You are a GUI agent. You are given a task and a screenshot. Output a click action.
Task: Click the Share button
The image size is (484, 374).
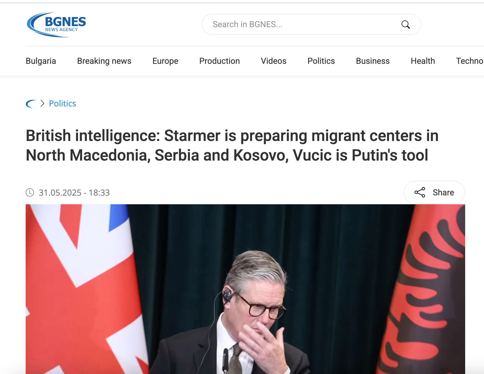point(434,192)
